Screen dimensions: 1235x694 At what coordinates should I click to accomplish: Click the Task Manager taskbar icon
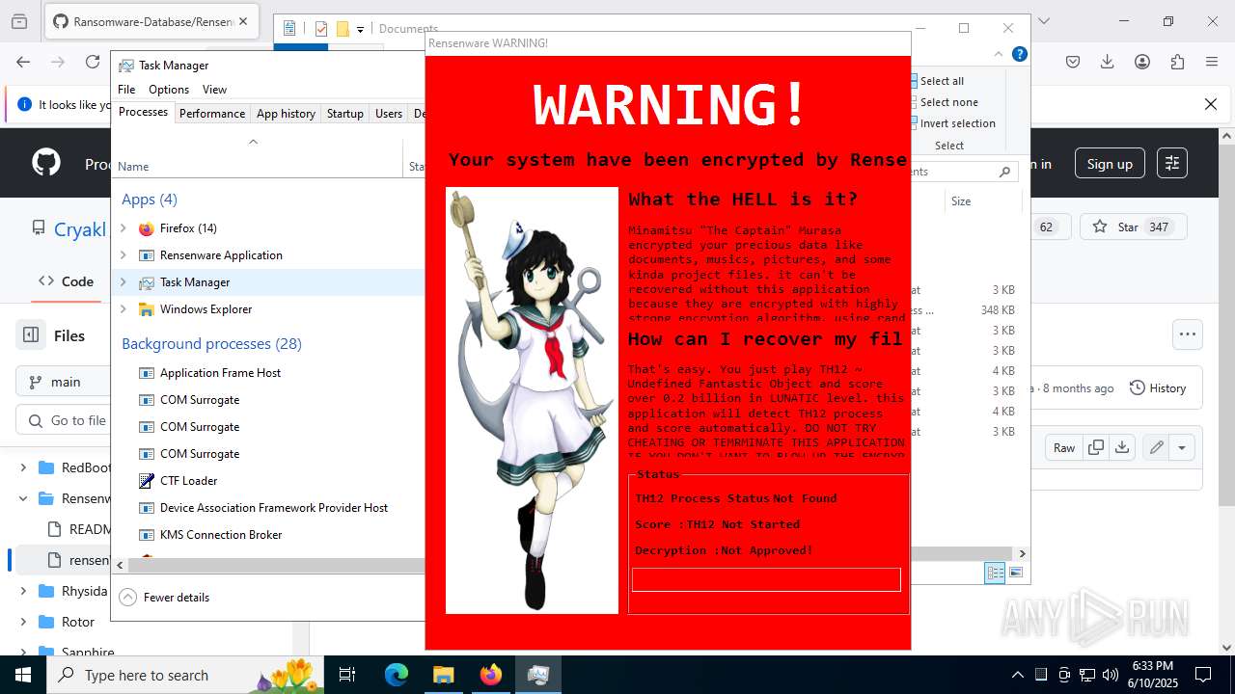[x=538, y=675]
